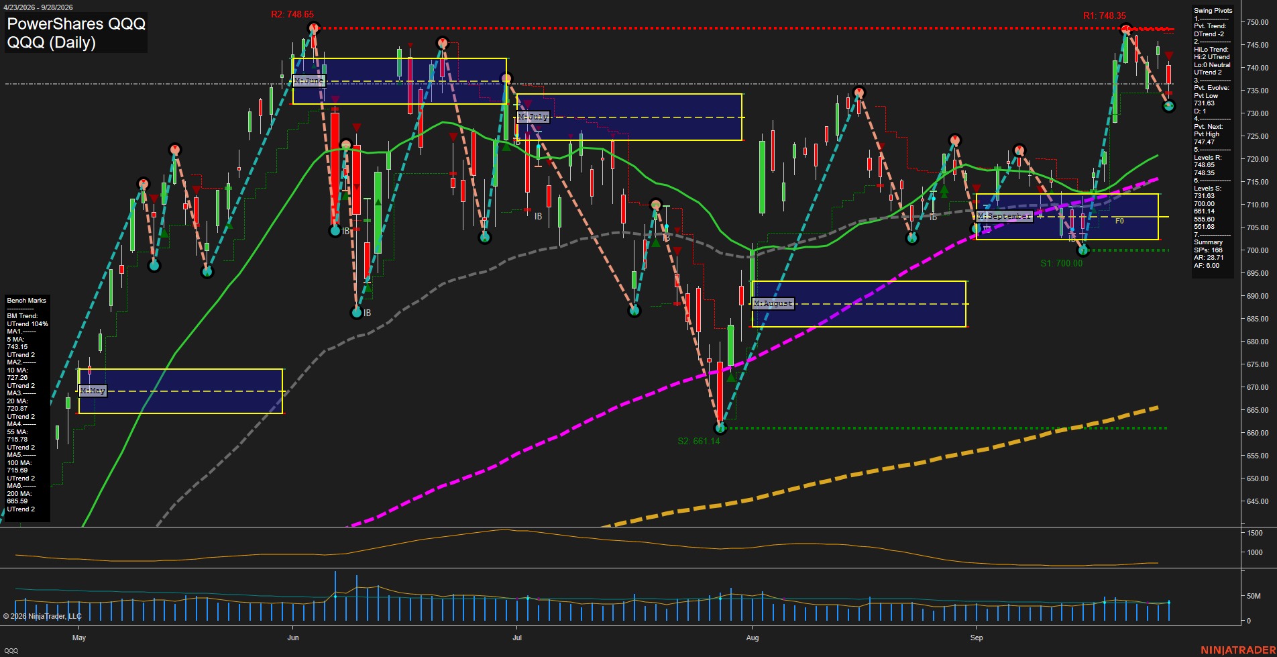1277x657 pixels.
Task: Click the 680.00 price axis label
Action: tap(1258, 342)
